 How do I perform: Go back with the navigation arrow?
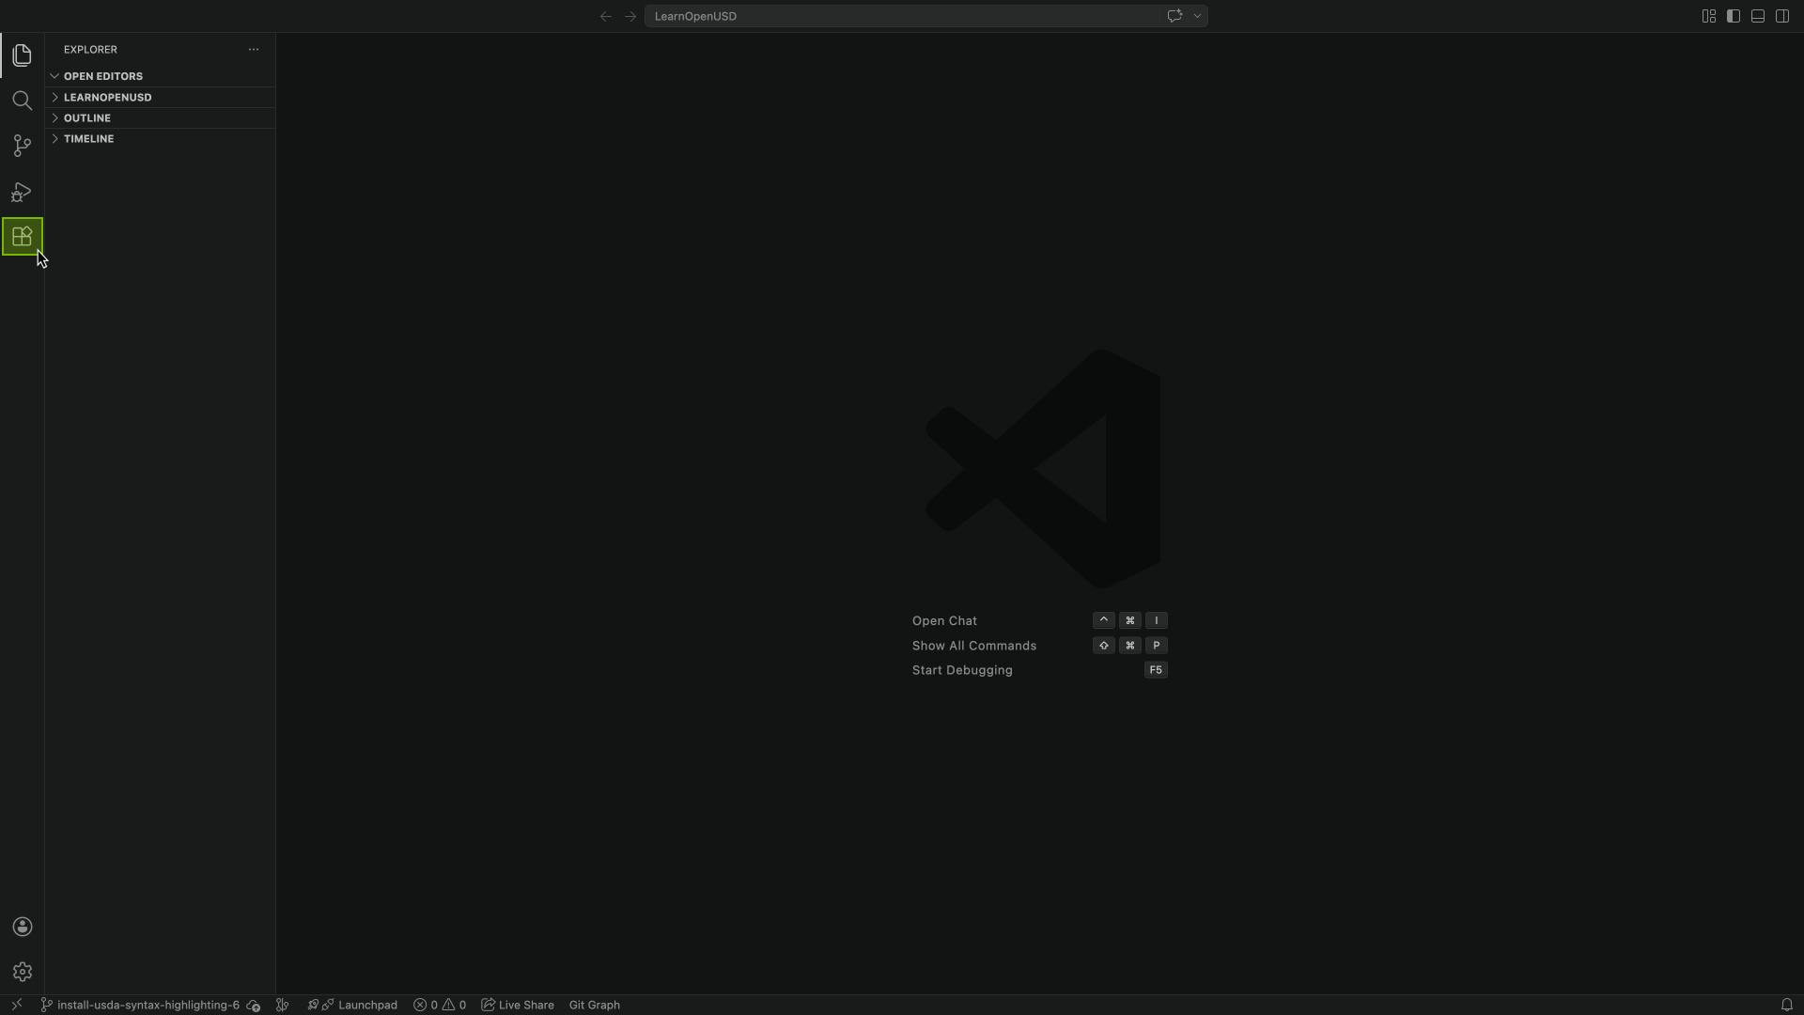tap(606, 16)
